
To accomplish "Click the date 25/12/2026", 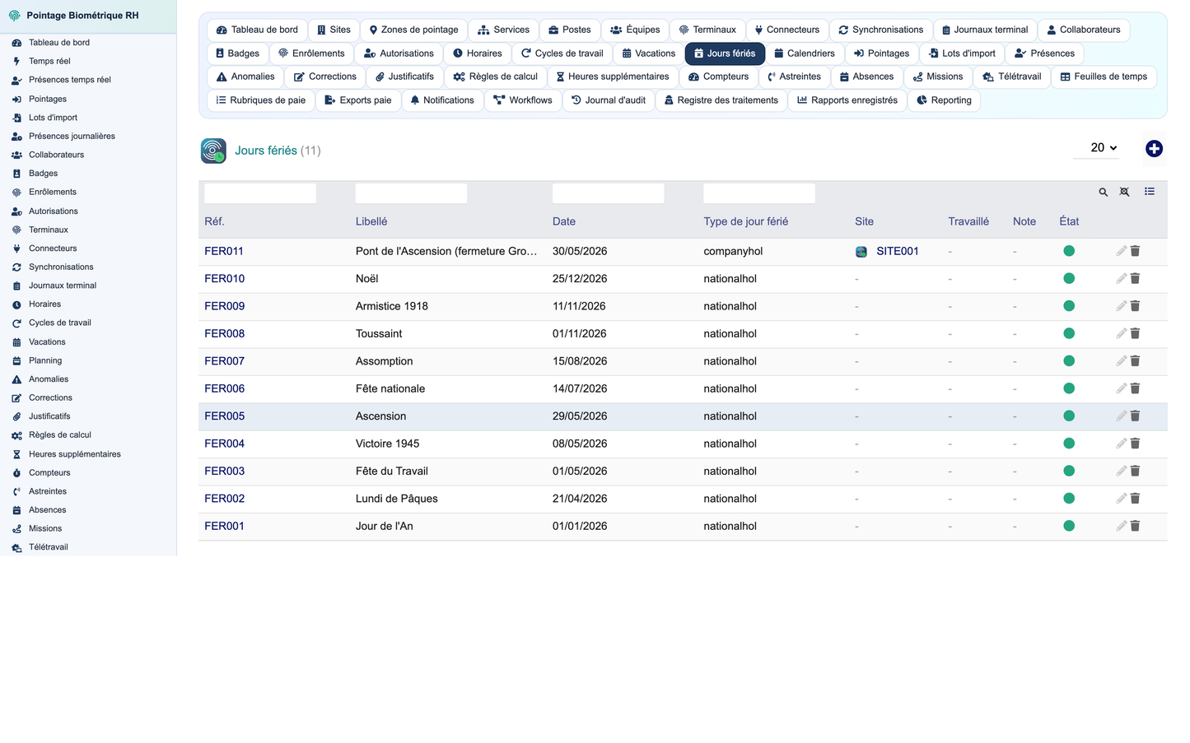I will [580, 278].
